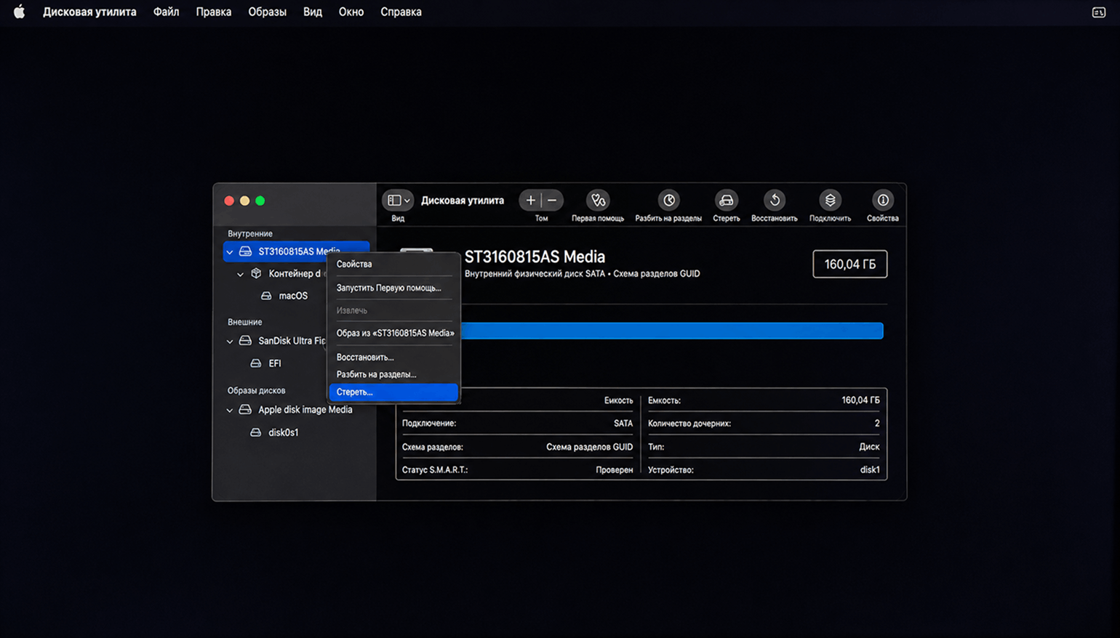The width and height of the screenshot is (1120, 638).
Task: Choose Свойства in the context menu
Action: click(393, 264)
